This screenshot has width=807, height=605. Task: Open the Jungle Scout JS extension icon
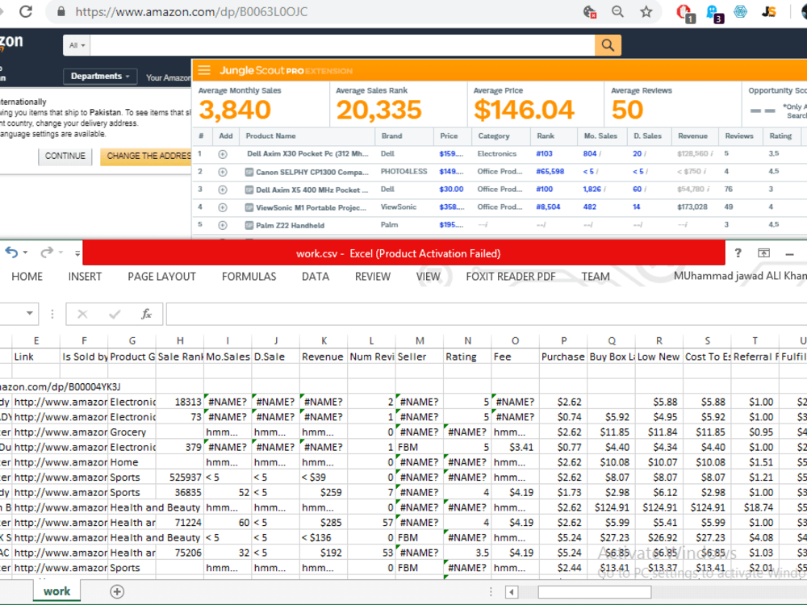[769, 11]
